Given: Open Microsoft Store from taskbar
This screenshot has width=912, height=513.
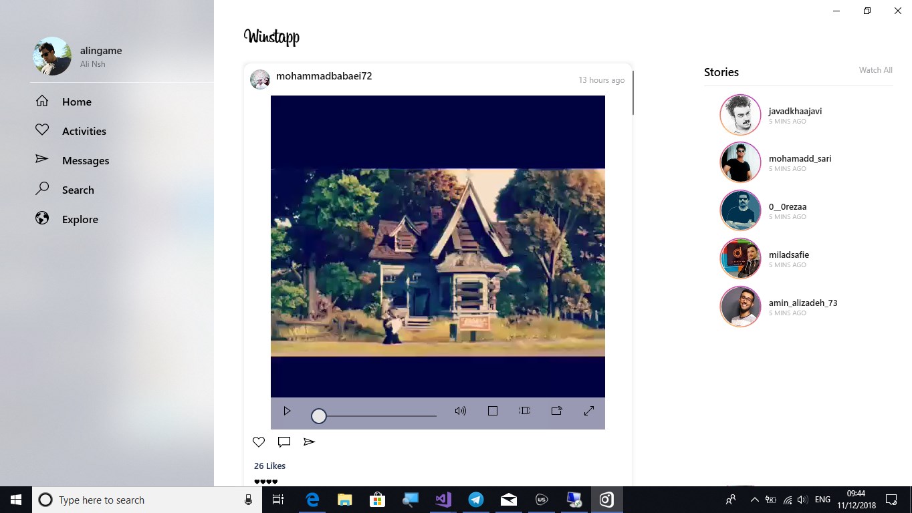Looking at the screenshot, I should tap(378, 500).
